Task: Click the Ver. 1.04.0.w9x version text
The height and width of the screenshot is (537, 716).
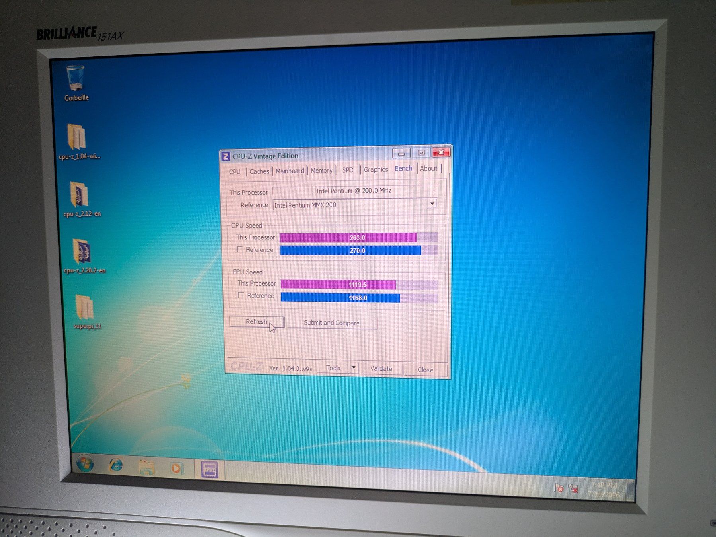Action: tap(291, 368)
